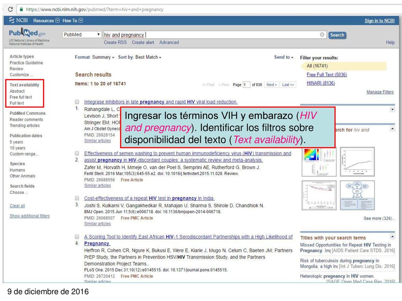Open the Format Summary dropdown

coord(95,57)
